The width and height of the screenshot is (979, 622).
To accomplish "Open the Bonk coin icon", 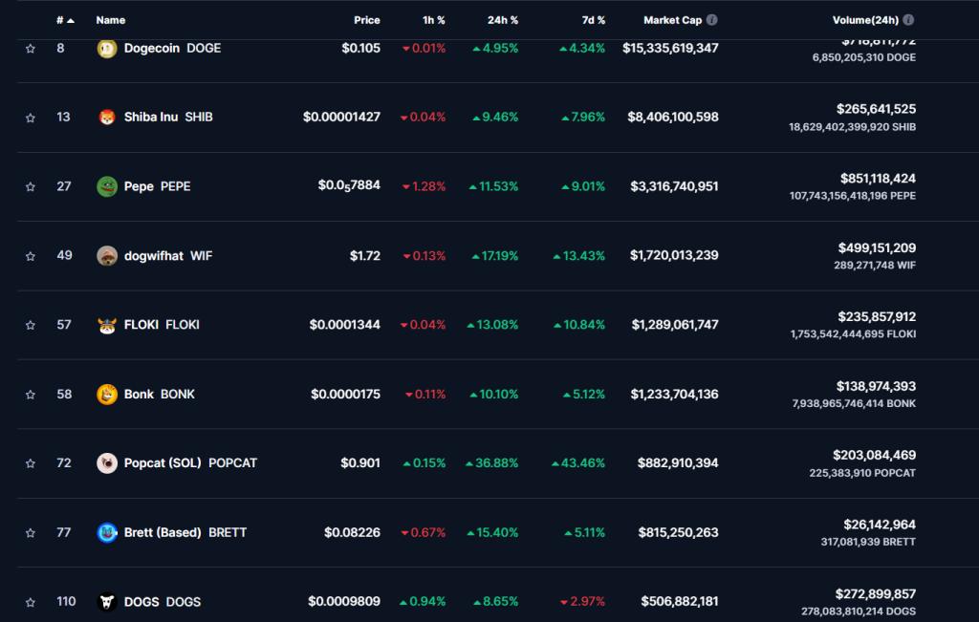I will point(107,394).
